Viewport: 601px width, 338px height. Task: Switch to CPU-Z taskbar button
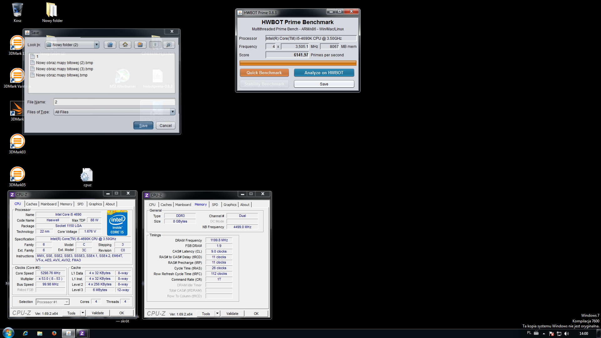(x=82, y=333)
